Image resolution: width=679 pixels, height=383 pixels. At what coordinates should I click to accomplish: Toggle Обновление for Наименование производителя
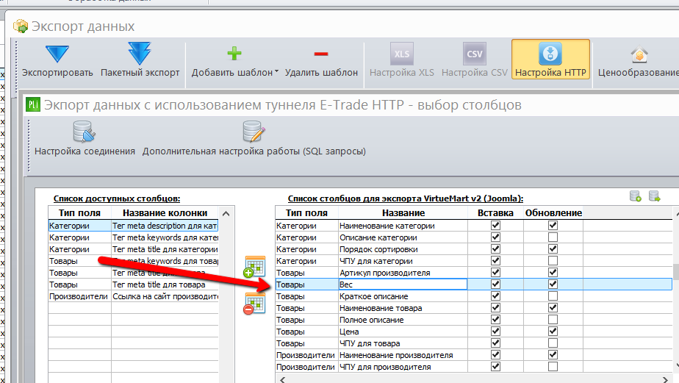553,354
